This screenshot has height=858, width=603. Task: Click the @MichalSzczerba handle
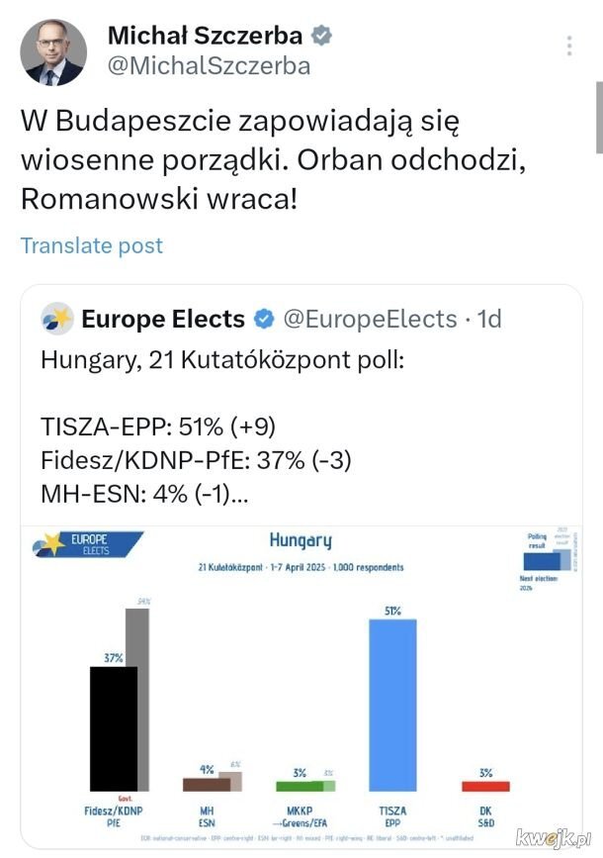coord(209,66)
